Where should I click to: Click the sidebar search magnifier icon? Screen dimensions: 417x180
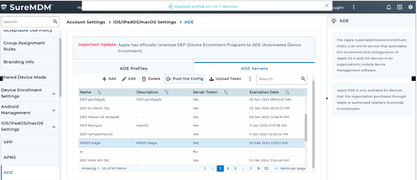[55, 21]
